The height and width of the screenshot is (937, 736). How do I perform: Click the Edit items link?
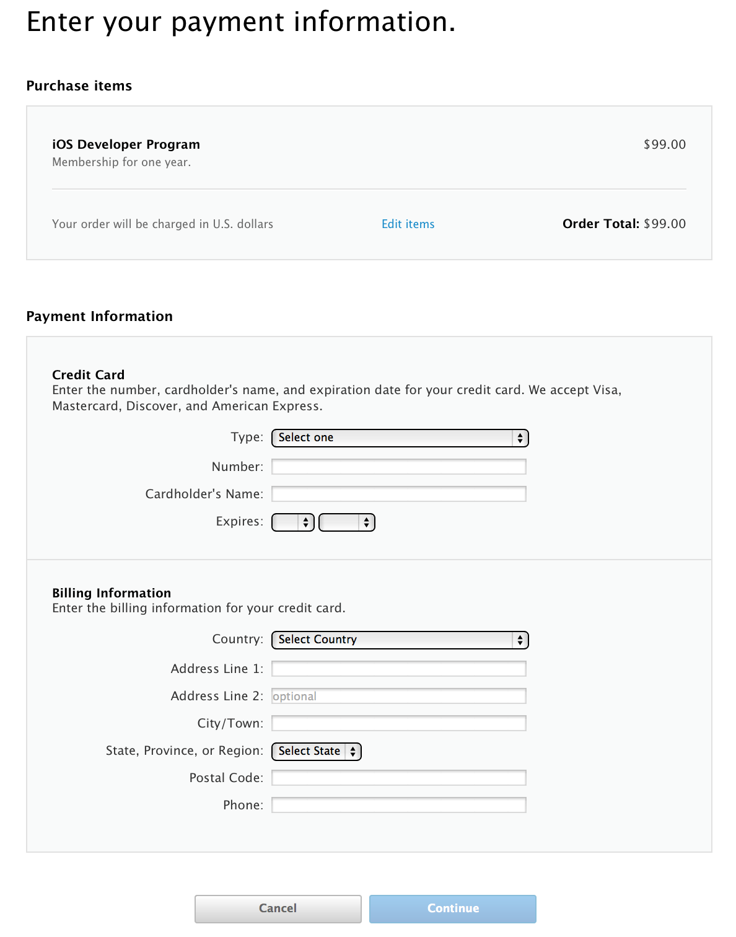(x=408, y=224)
